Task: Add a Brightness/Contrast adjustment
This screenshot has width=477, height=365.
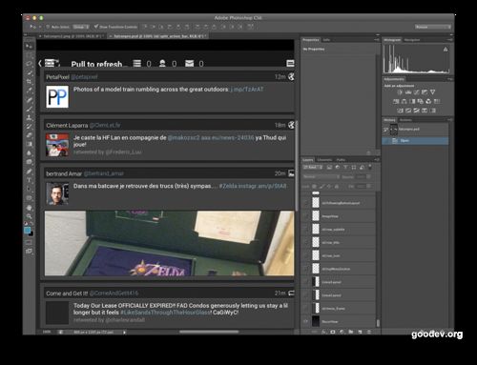Action: tap(400, 92)
